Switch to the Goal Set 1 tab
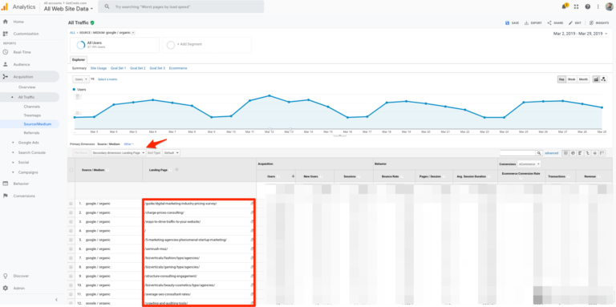This screenshot has width=616, height=307. (x=118, y=68)
